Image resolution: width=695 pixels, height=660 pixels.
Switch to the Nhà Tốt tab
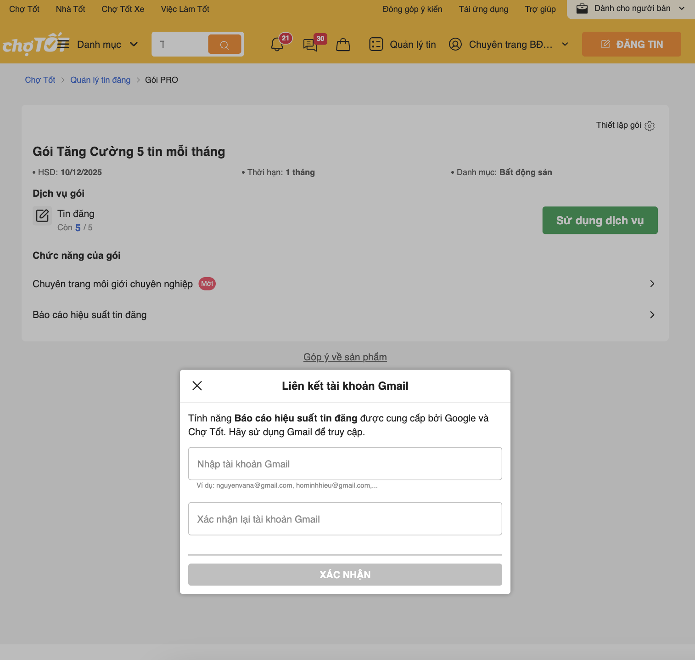(x=70, y=9)
